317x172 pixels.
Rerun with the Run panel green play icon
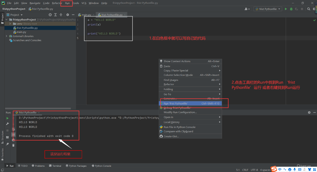point(7,118)
